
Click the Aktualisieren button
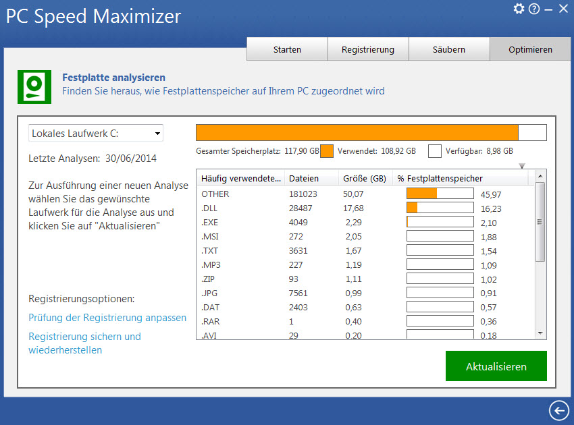coord(496,366)
